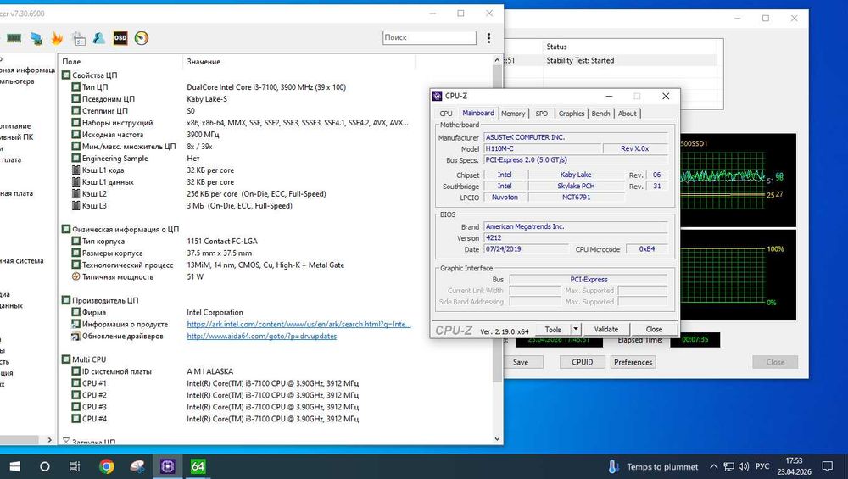The width and height of the screenshot is (848, 479).
Task: Launch Google Chrome from the taskbar
Action: pyautogui.click(x=107, y=466)
